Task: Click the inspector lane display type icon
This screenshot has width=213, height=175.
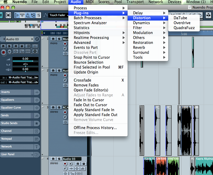Action: [28, 51]
